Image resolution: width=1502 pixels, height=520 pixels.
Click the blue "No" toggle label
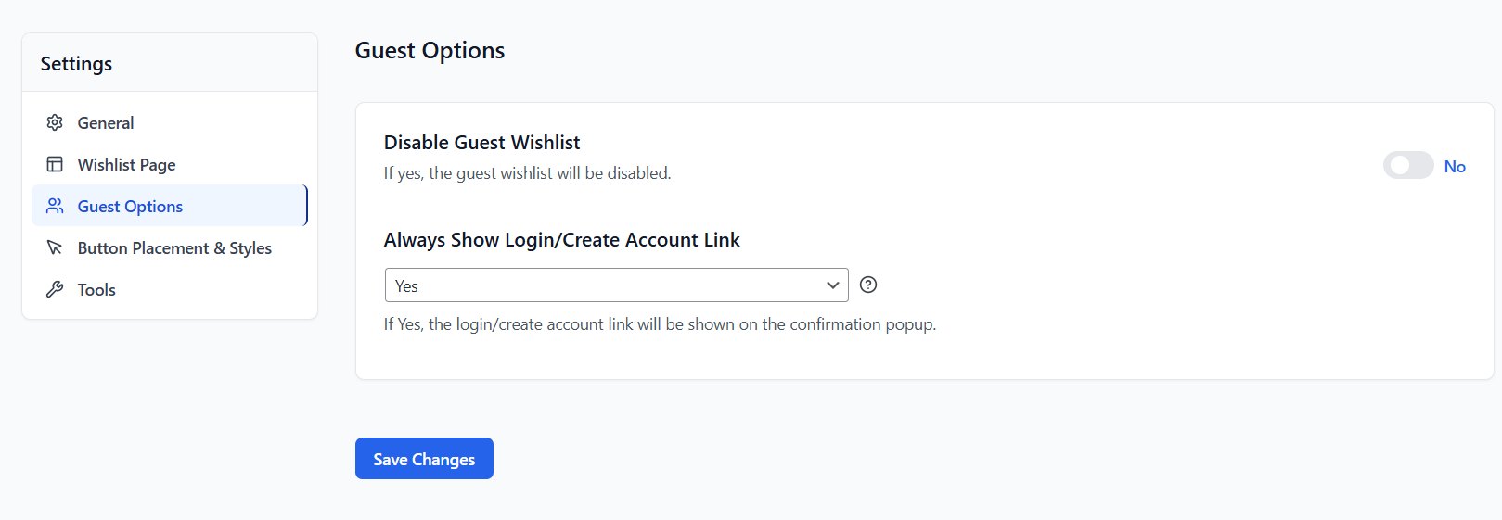pos(1455,167)
